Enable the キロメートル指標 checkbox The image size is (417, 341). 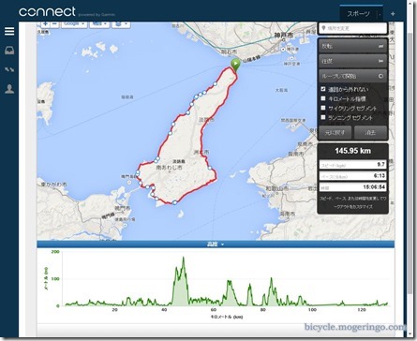pyautogui.click(x=323, y=98)
